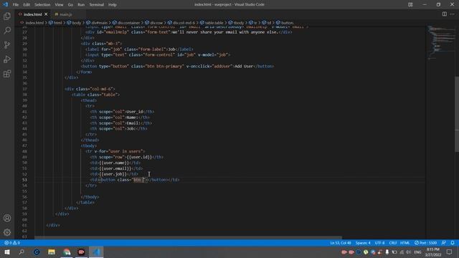Expand the div.col-md-6 breadcrumb item
The height and width of the screenshot is (258, 459).
[x=184, y=23]
